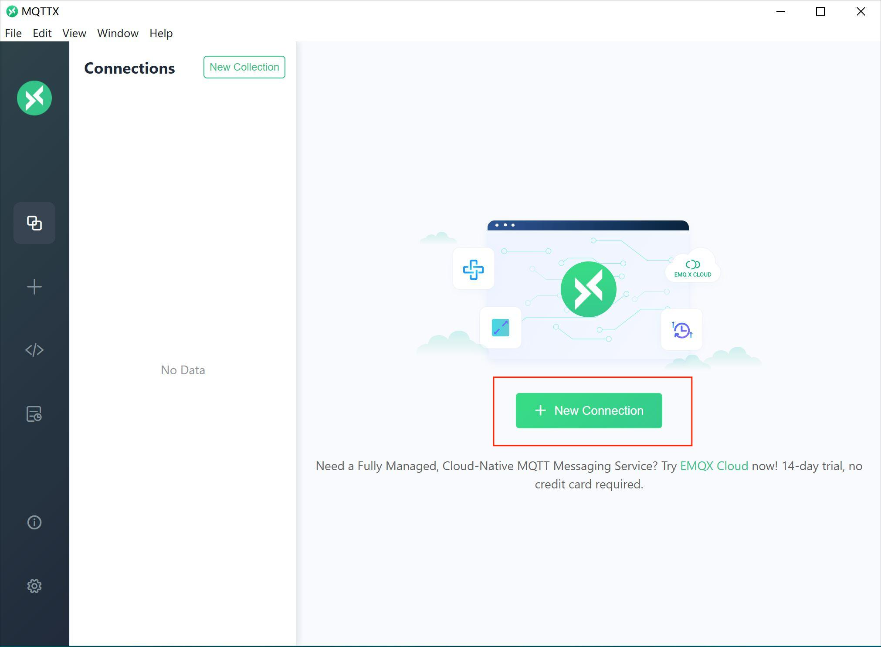This screenshot has width=881, height=647.
Task: Click the MQTTX logo in sidebar
Action: click(34, 98)
